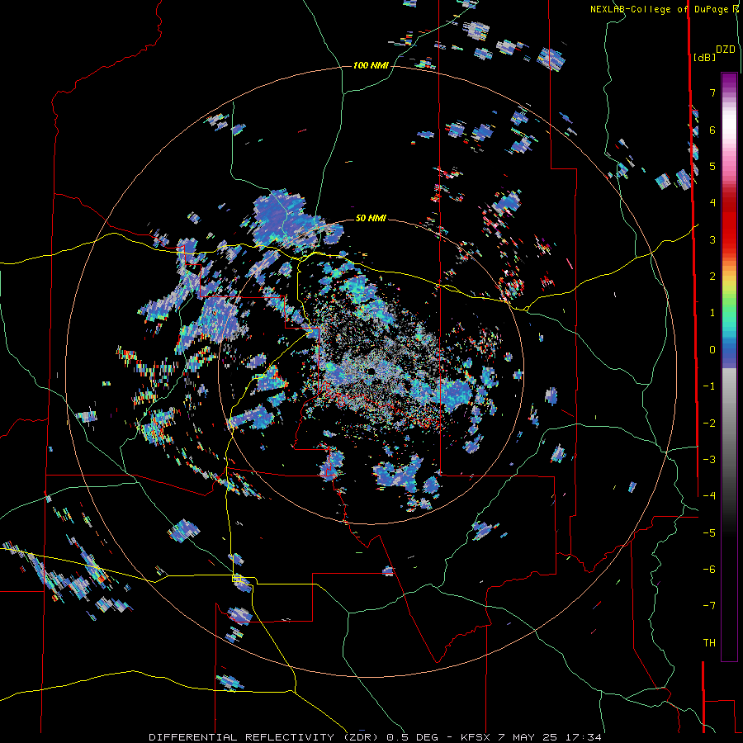Click the Differential Reflectivity caption at bottom

376,737
